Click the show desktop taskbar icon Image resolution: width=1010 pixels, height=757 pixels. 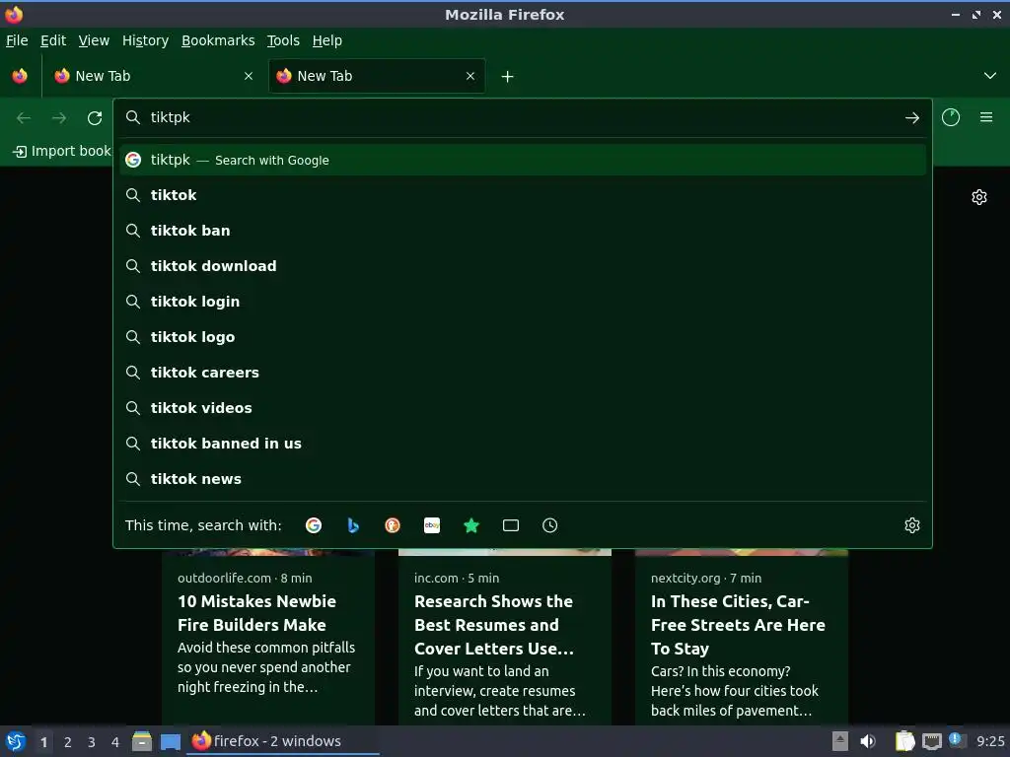tap(170, 742)
